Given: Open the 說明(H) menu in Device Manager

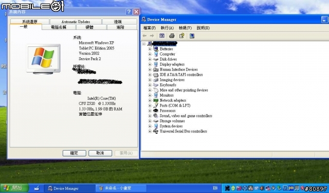Looking at the screenshot, I should click(x=203, y=28).
